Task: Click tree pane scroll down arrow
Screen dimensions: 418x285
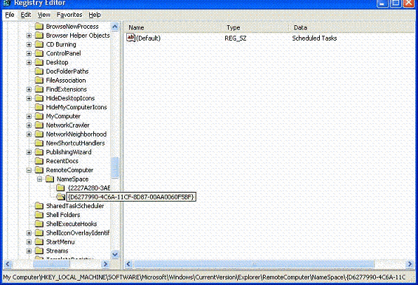Action: pyautogui.click(x=115, y=254)
